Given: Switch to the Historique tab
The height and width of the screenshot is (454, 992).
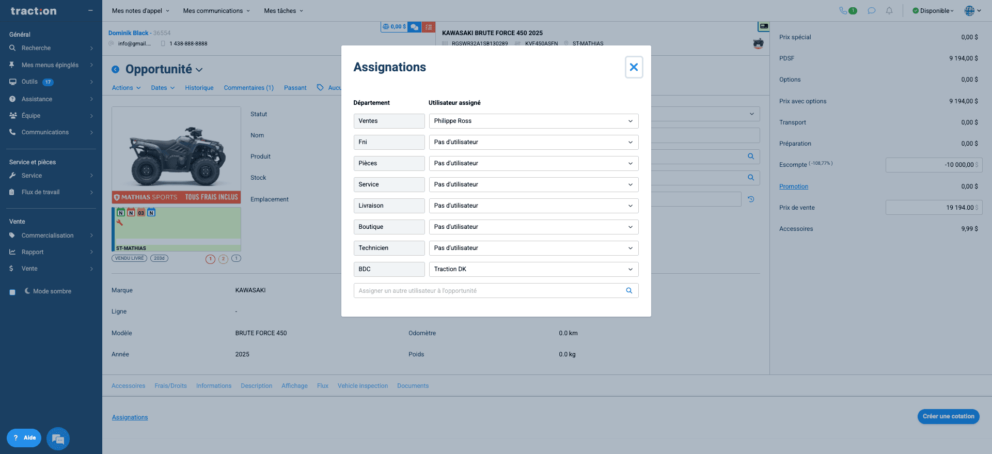Looking at the screenshot, I should tap(199, 88).
